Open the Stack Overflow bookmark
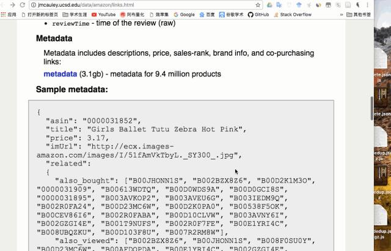Image resolution: width=391 pixels, height=251 pixels. [292, 14]
